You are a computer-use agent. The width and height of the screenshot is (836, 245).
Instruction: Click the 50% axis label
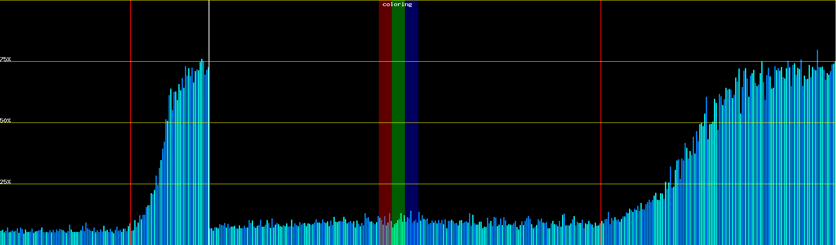5,121
